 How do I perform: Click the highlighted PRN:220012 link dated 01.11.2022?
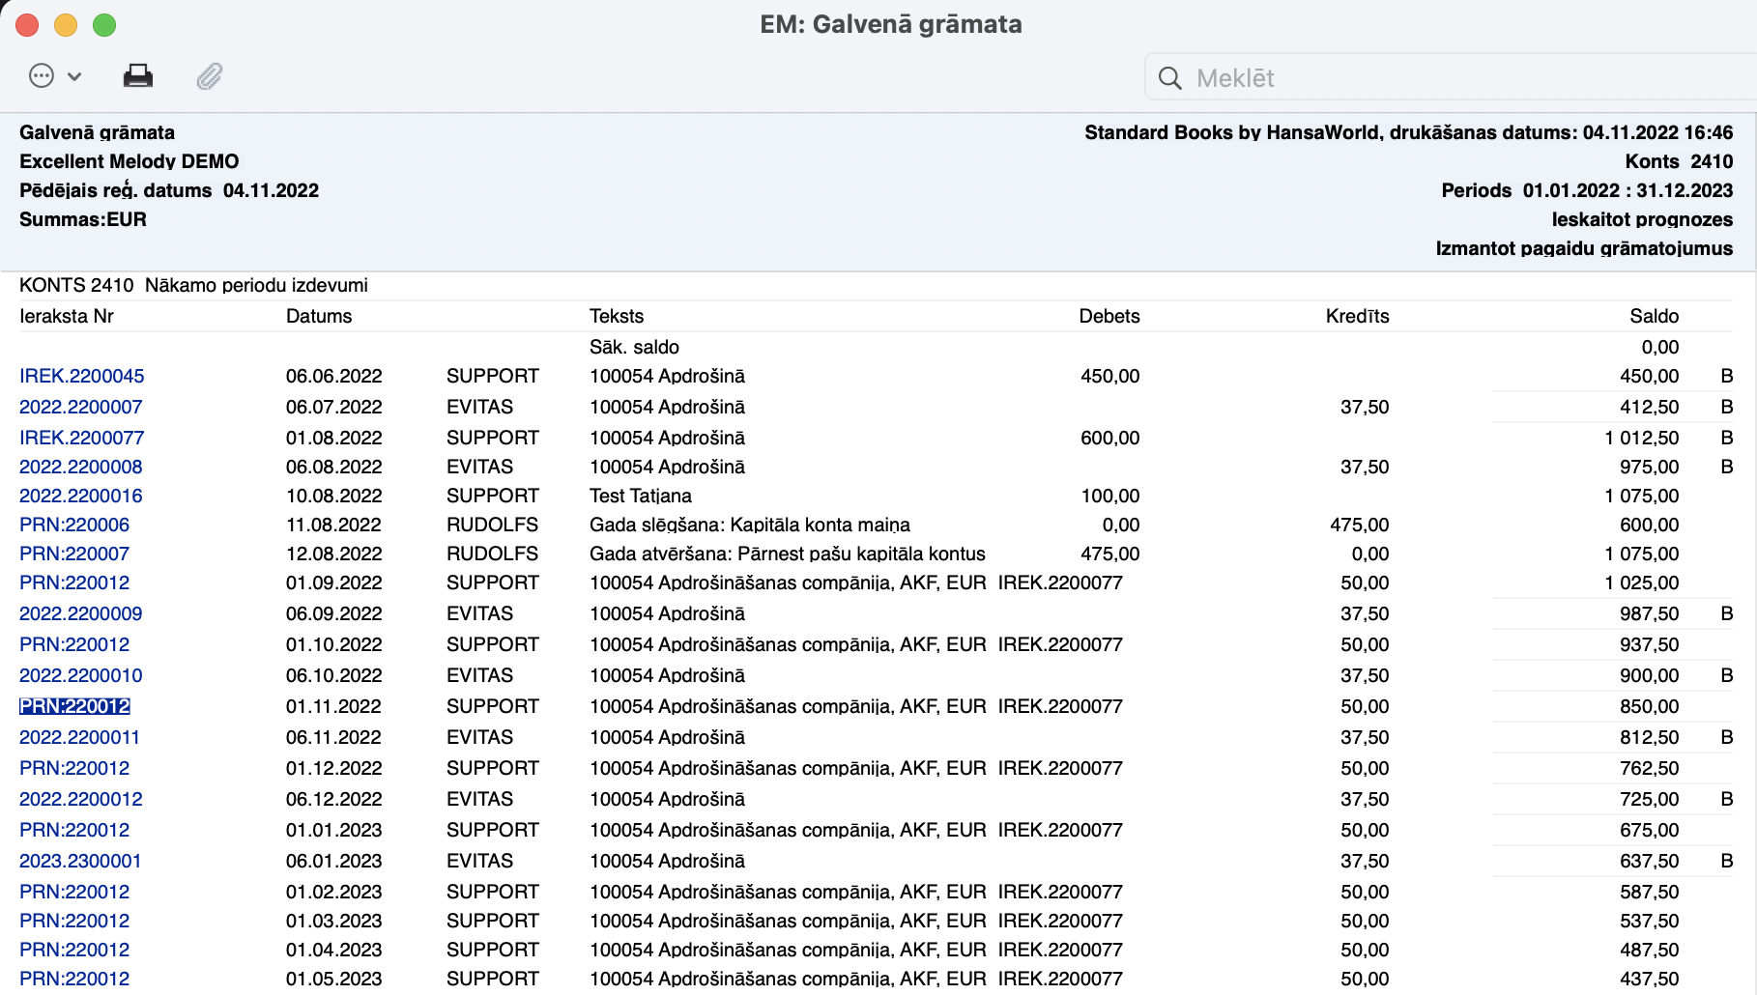74,706
